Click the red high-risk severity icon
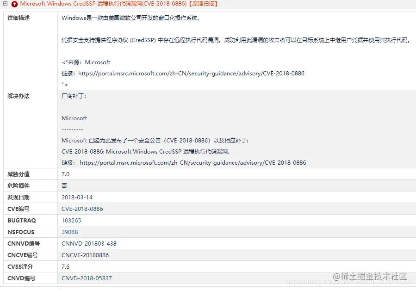416x290 pixels. pos(15,4)
